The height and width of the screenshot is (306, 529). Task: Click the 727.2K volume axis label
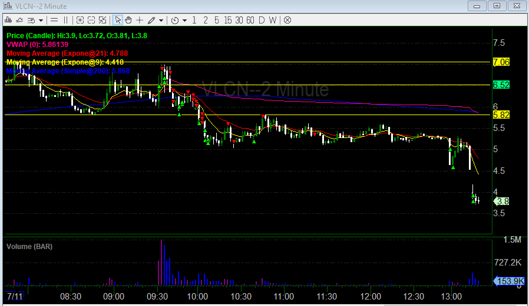[508, 263]
